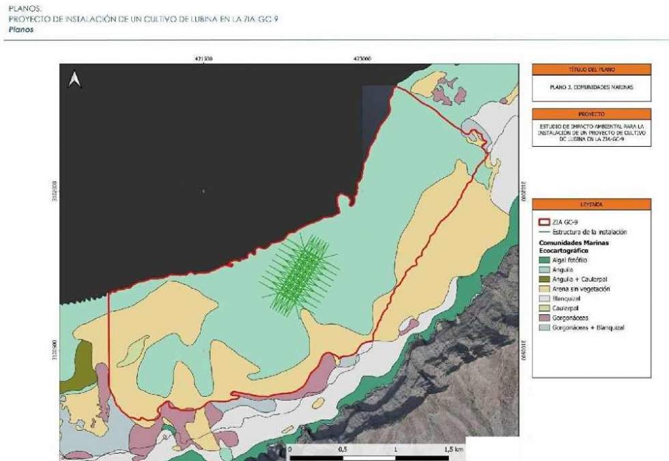Click the "LEYENDA" orange header

point(591,204)
